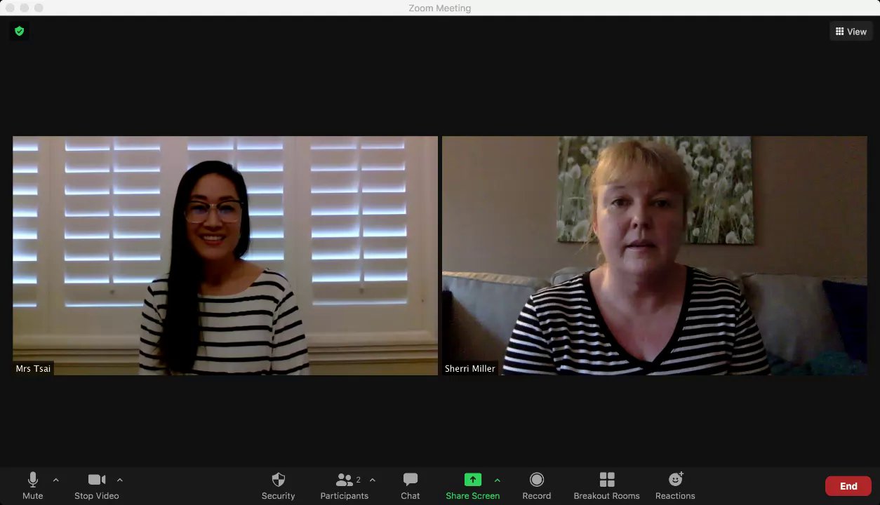Stop the video camera

pyautogui.click(x=97, y=486)
